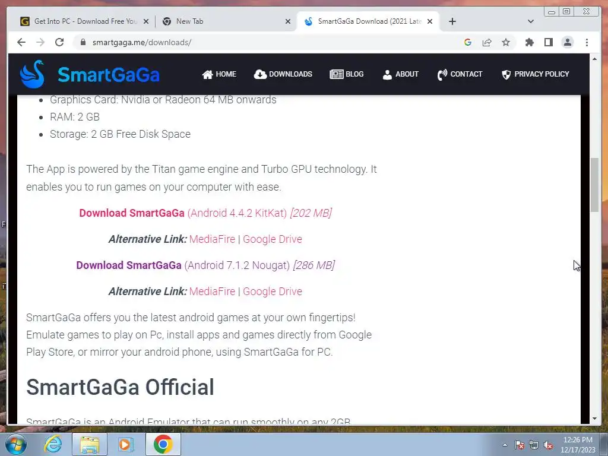Launch Internet Explorer from taskbar
Viewport: 608px width, 456px height.
(53, 444)
